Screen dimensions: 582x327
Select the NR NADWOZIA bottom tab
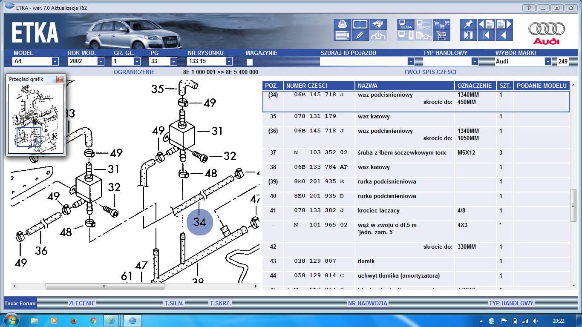pyautogui.click(x=368, y=303)
